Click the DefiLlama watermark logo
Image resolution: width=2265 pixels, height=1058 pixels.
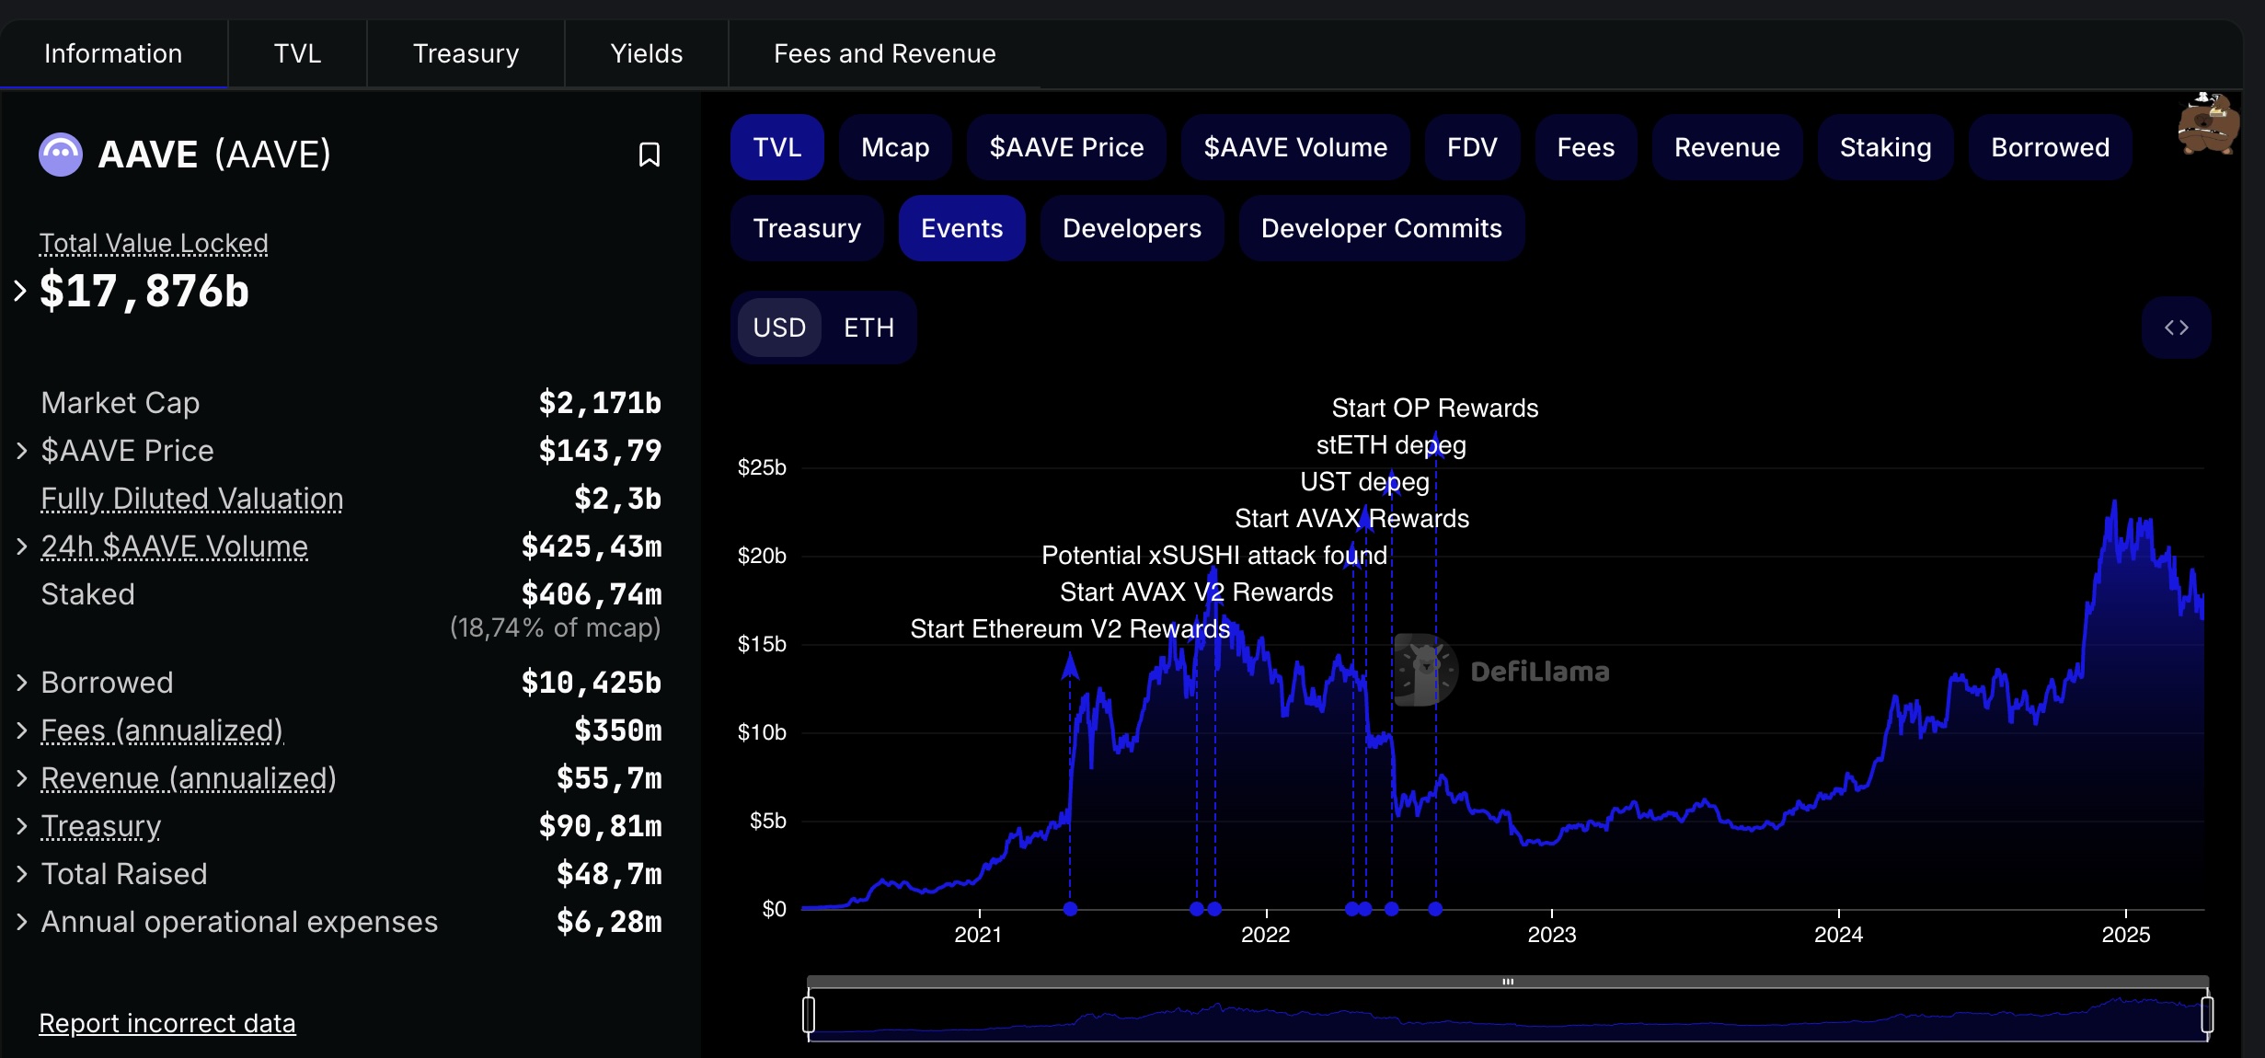(x=1501, y=671)
